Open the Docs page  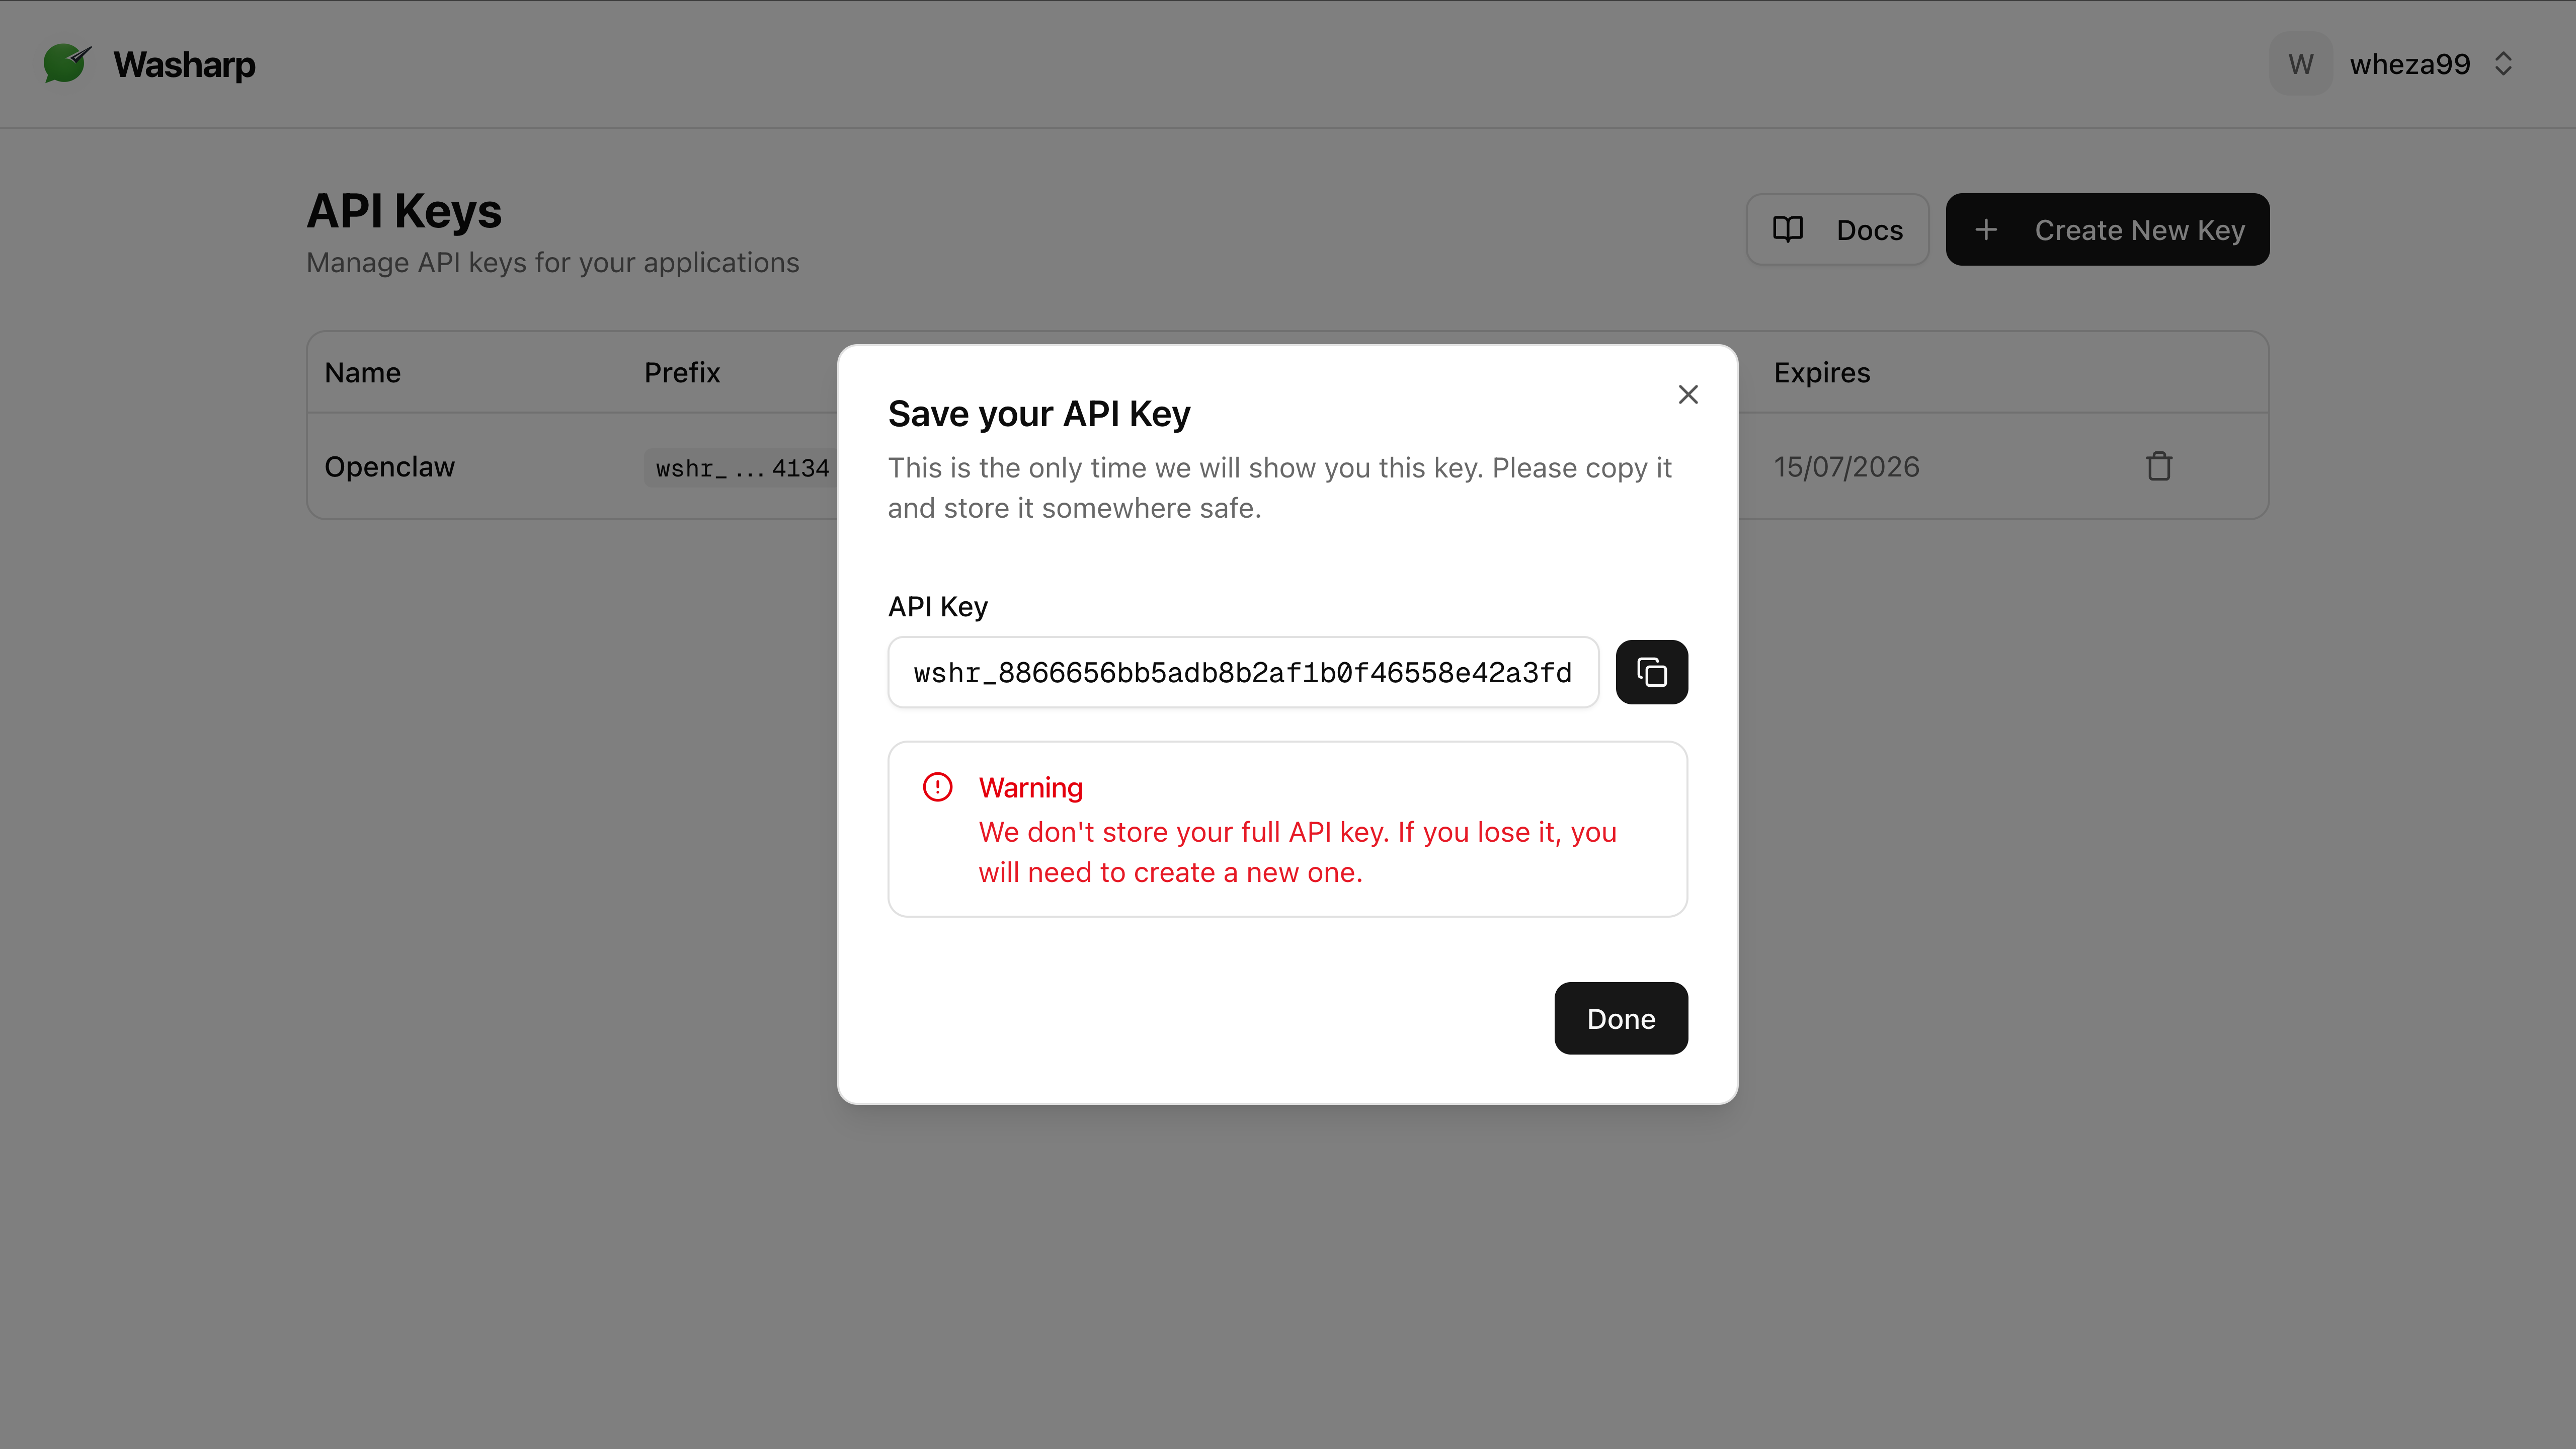click(1837, 229)
